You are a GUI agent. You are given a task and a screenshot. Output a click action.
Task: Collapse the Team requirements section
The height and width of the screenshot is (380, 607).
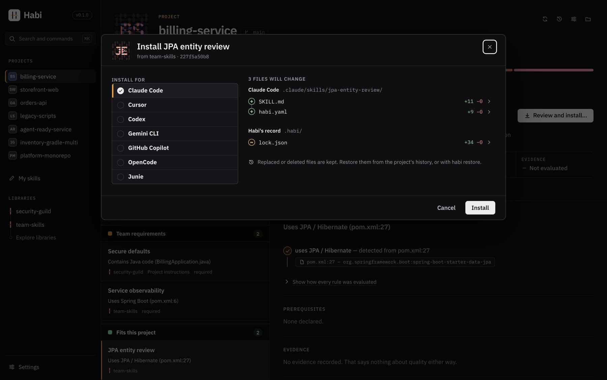point(185,234)
